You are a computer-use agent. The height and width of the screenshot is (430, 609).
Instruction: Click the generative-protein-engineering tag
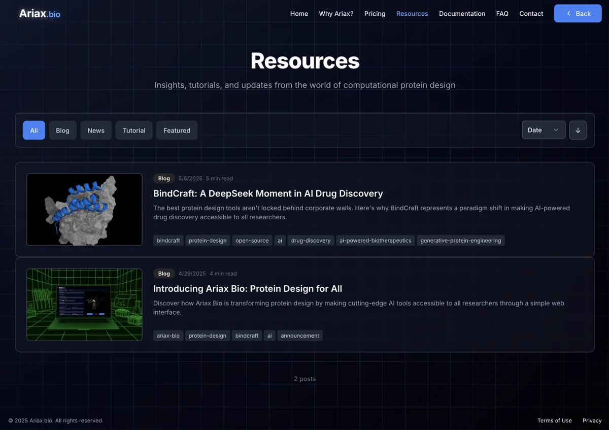pyautogui.click(x=461, y=241)
